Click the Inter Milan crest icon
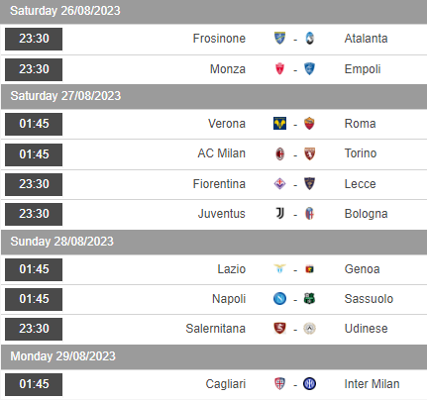 point(309,383)
